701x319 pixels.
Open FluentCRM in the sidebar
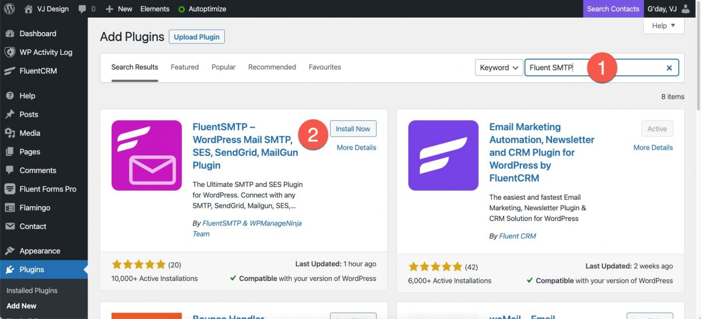(x=38, y=71)
